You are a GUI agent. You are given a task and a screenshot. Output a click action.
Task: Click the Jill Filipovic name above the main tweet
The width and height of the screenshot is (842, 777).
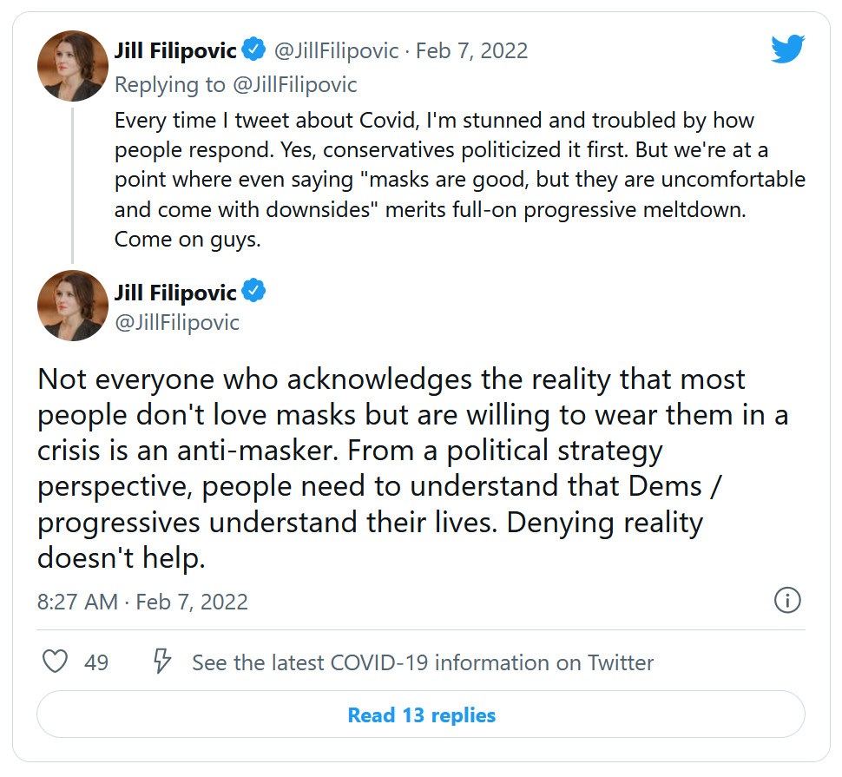click(175, 291)
